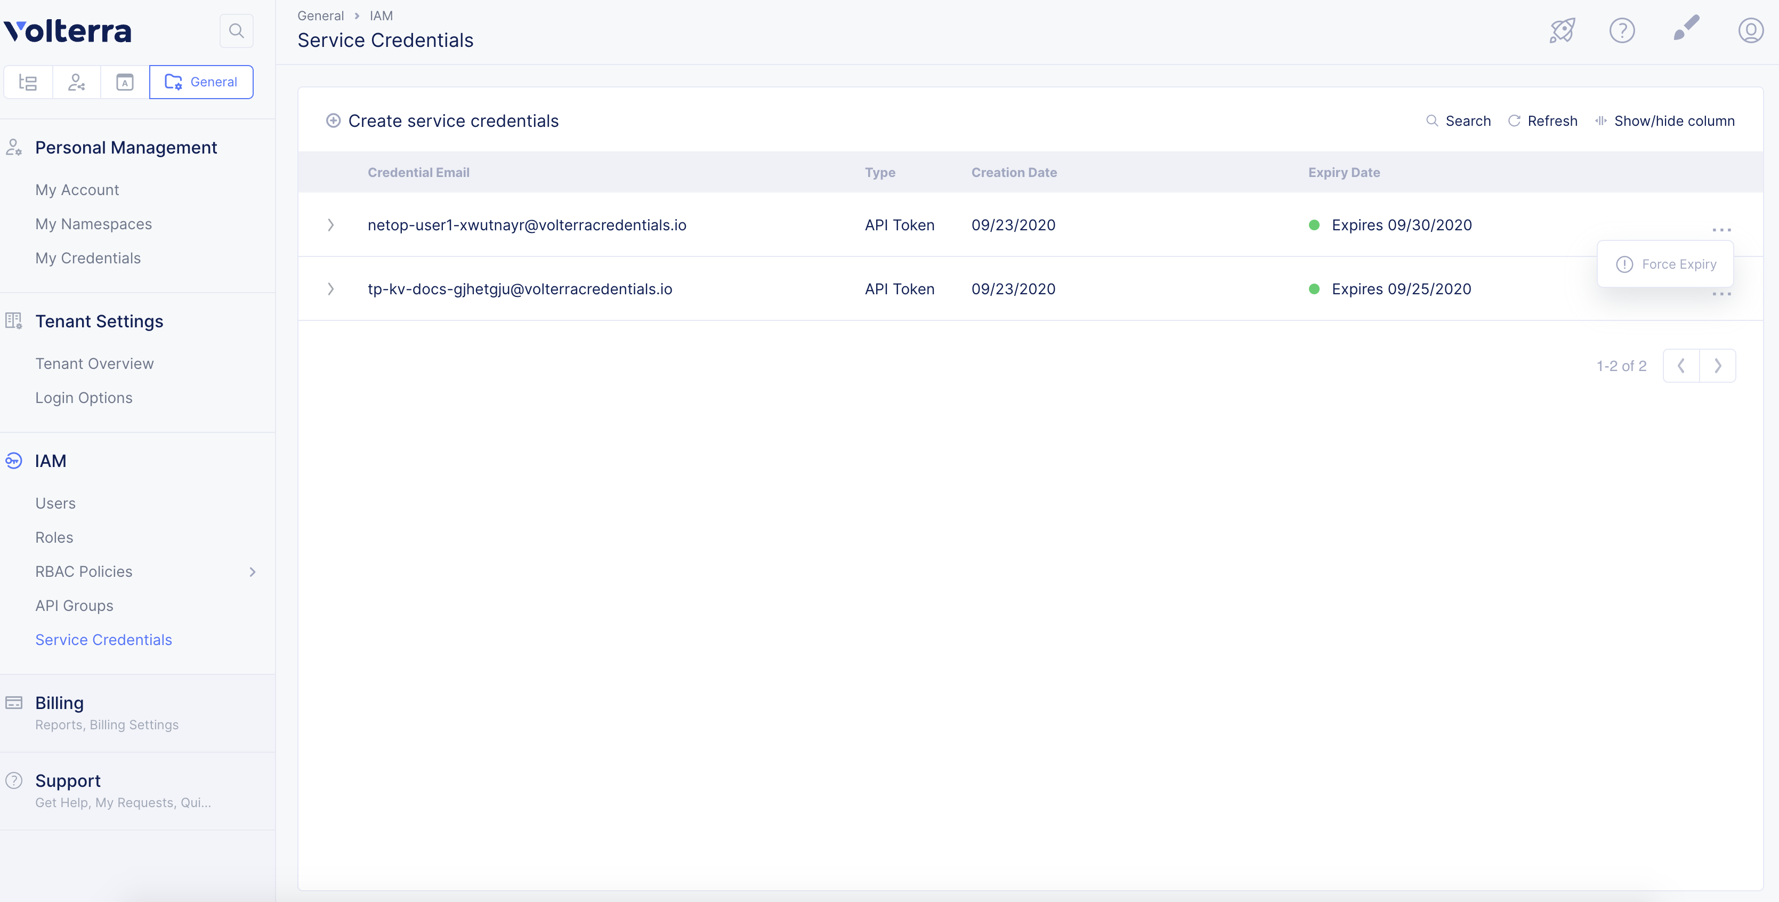This screenshot has width=1779, height=902.
Task: Sort by Type column header
Action: click(x=880, y=173)
